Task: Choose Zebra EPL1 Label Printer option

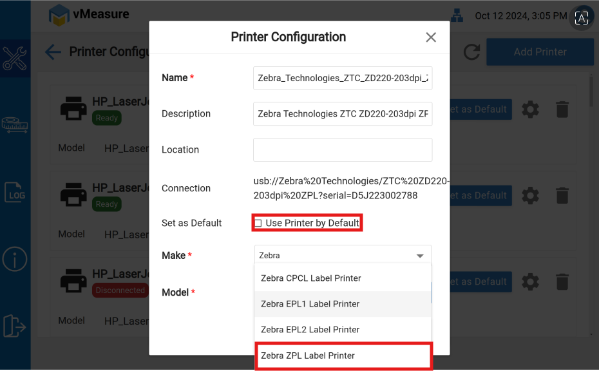Action: [x=343, y=304]
